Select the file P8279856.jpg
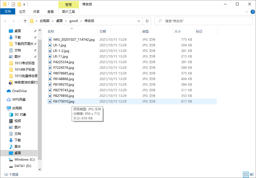This screenshot has width=256, height=178. point(63,96)
